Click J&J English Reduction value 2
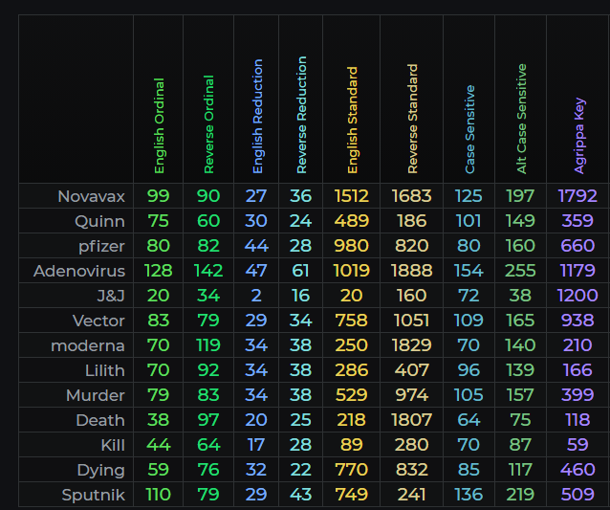Screen dimensions: 610x510 (x=256, y=296)
